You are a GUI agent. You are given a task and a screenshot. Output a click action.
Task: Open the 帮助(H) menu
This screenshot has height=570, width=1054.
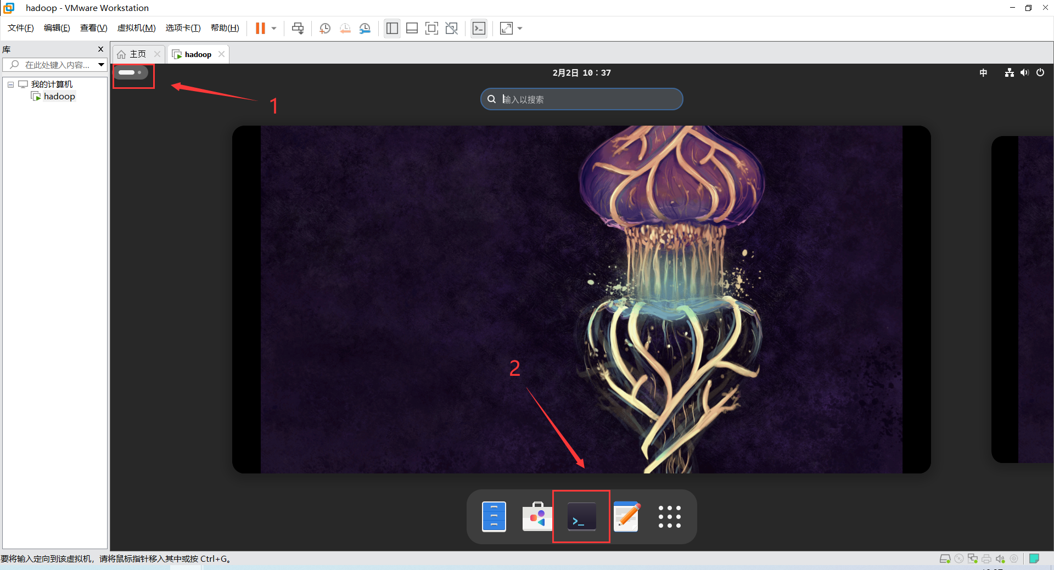click(x=225, y=28)
